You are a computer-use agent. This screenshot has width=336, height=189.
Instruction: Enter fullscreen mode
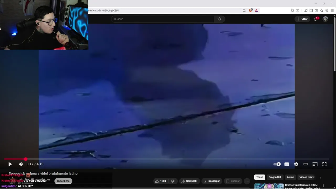point(324,164)
